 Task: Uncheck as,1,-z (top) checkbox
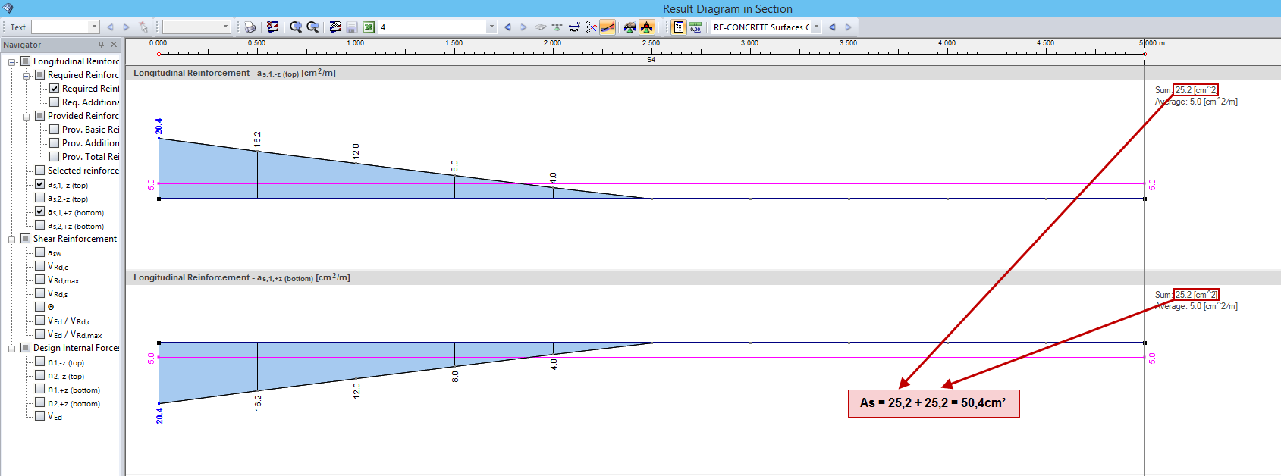(x=40, y=184)
